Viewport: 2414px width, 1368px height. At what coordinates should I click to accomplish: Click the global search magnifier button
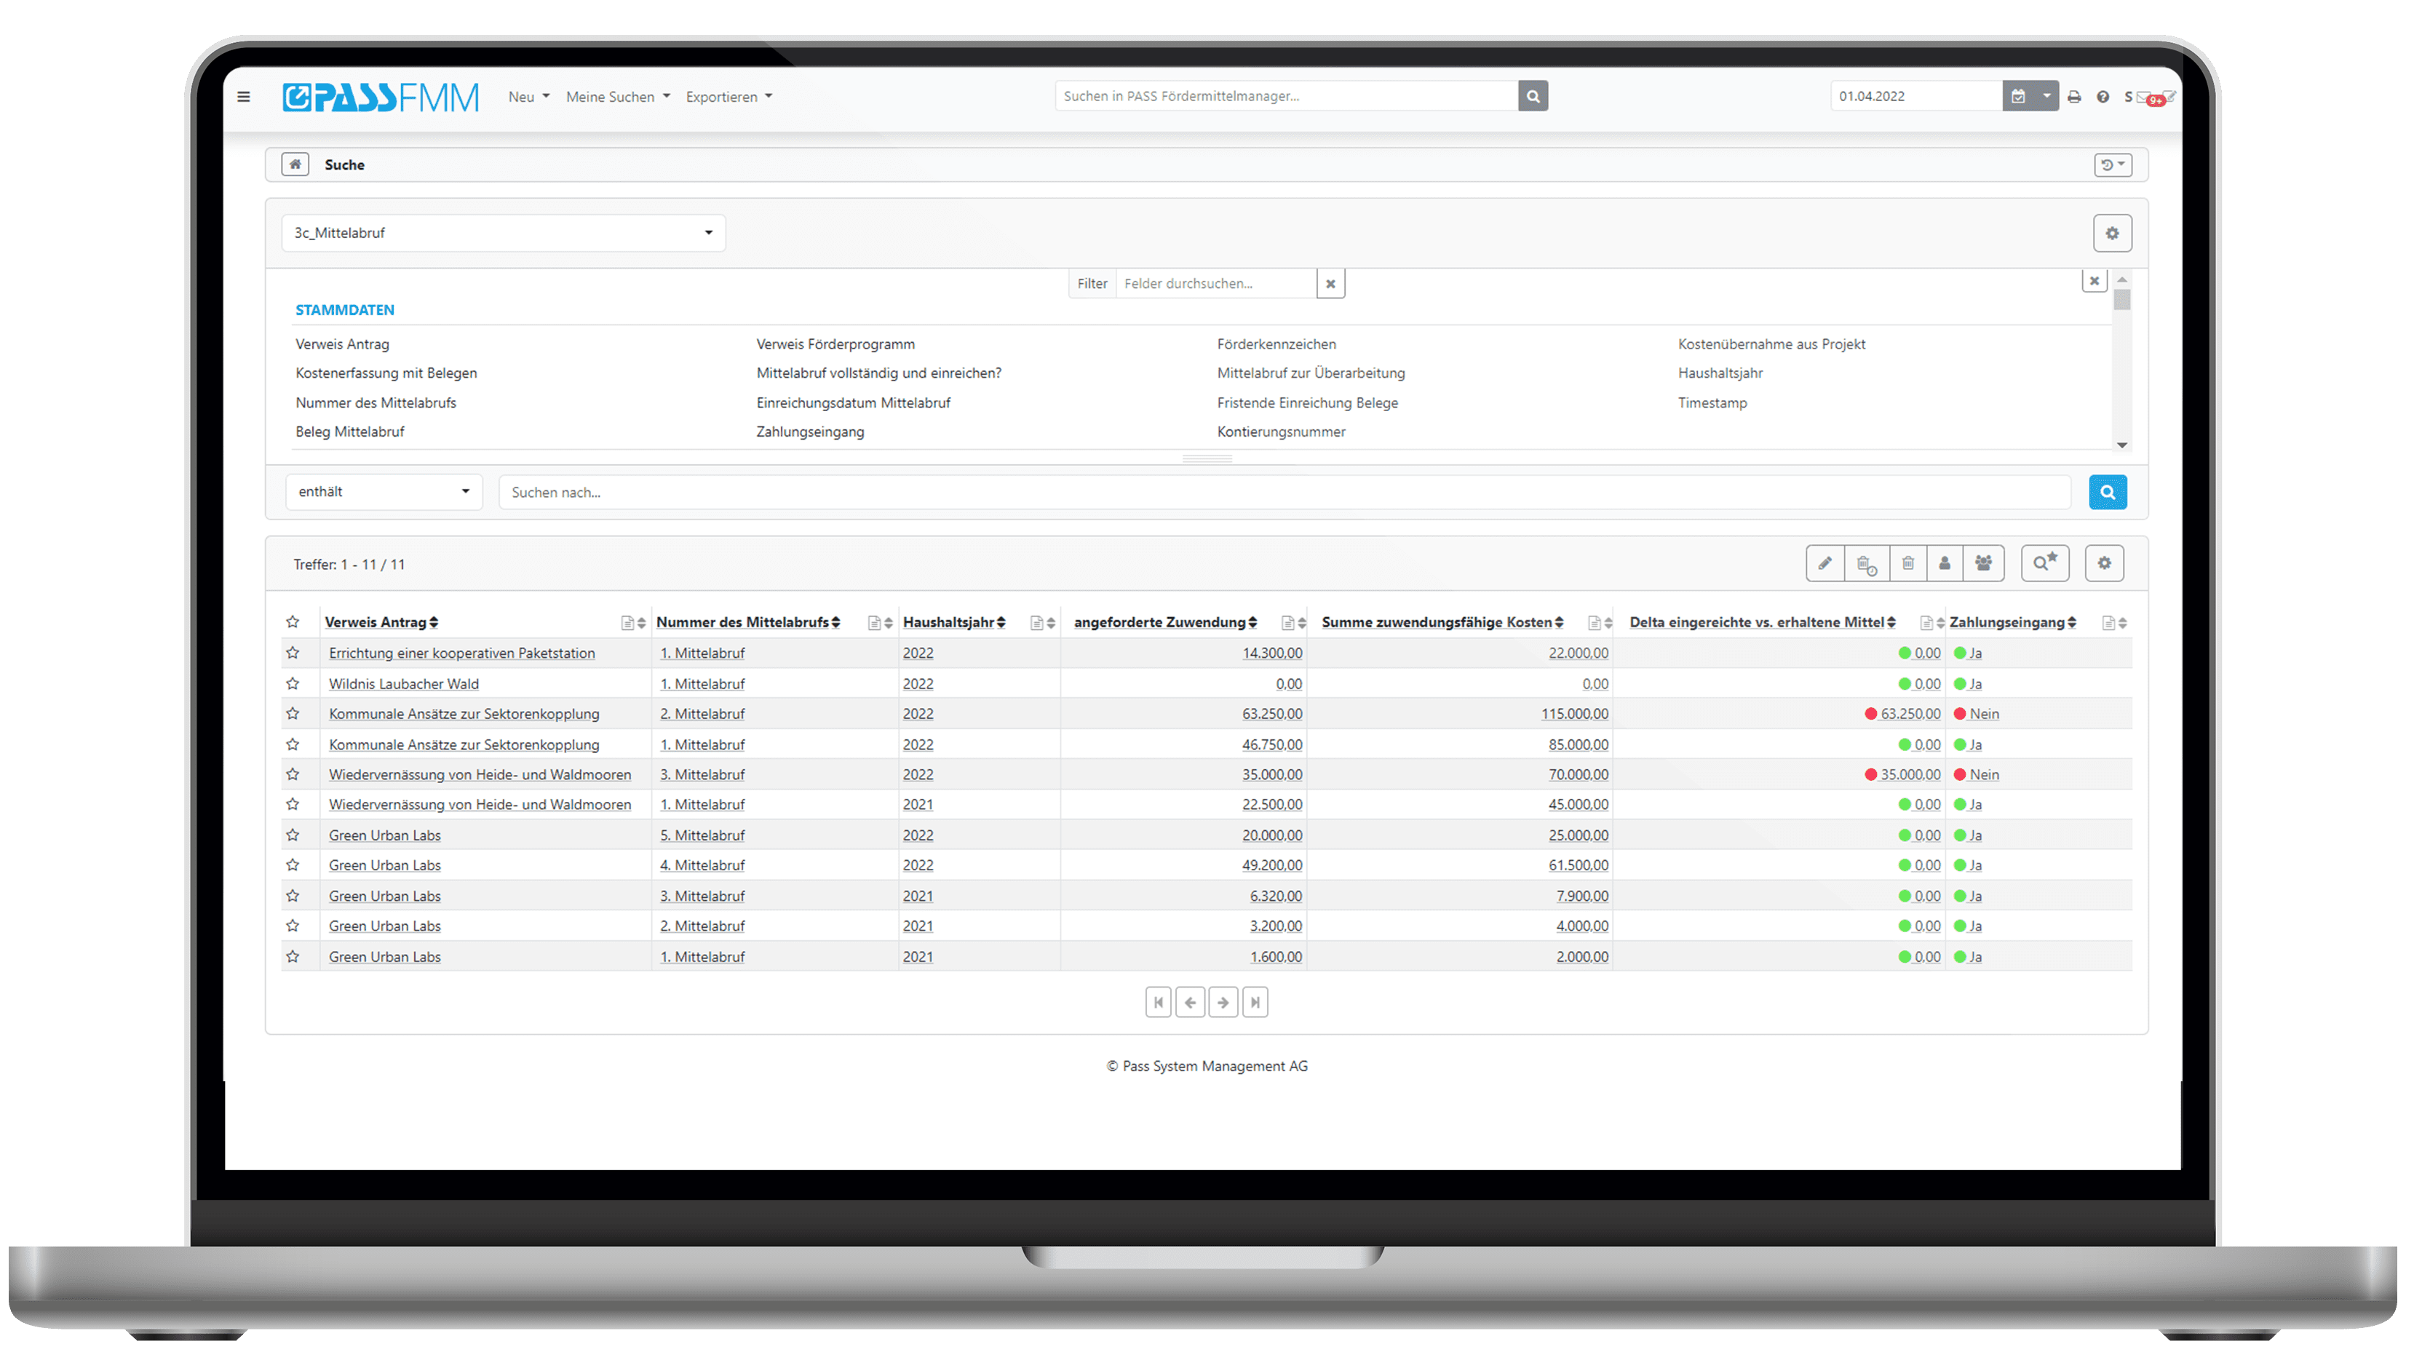[x=1533, y=96]
